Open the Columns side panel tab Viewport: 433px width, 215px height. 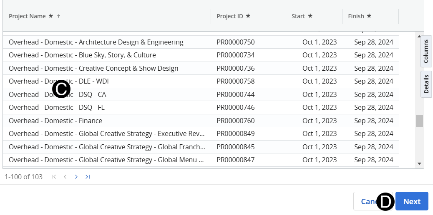click(x=426, y=52)
